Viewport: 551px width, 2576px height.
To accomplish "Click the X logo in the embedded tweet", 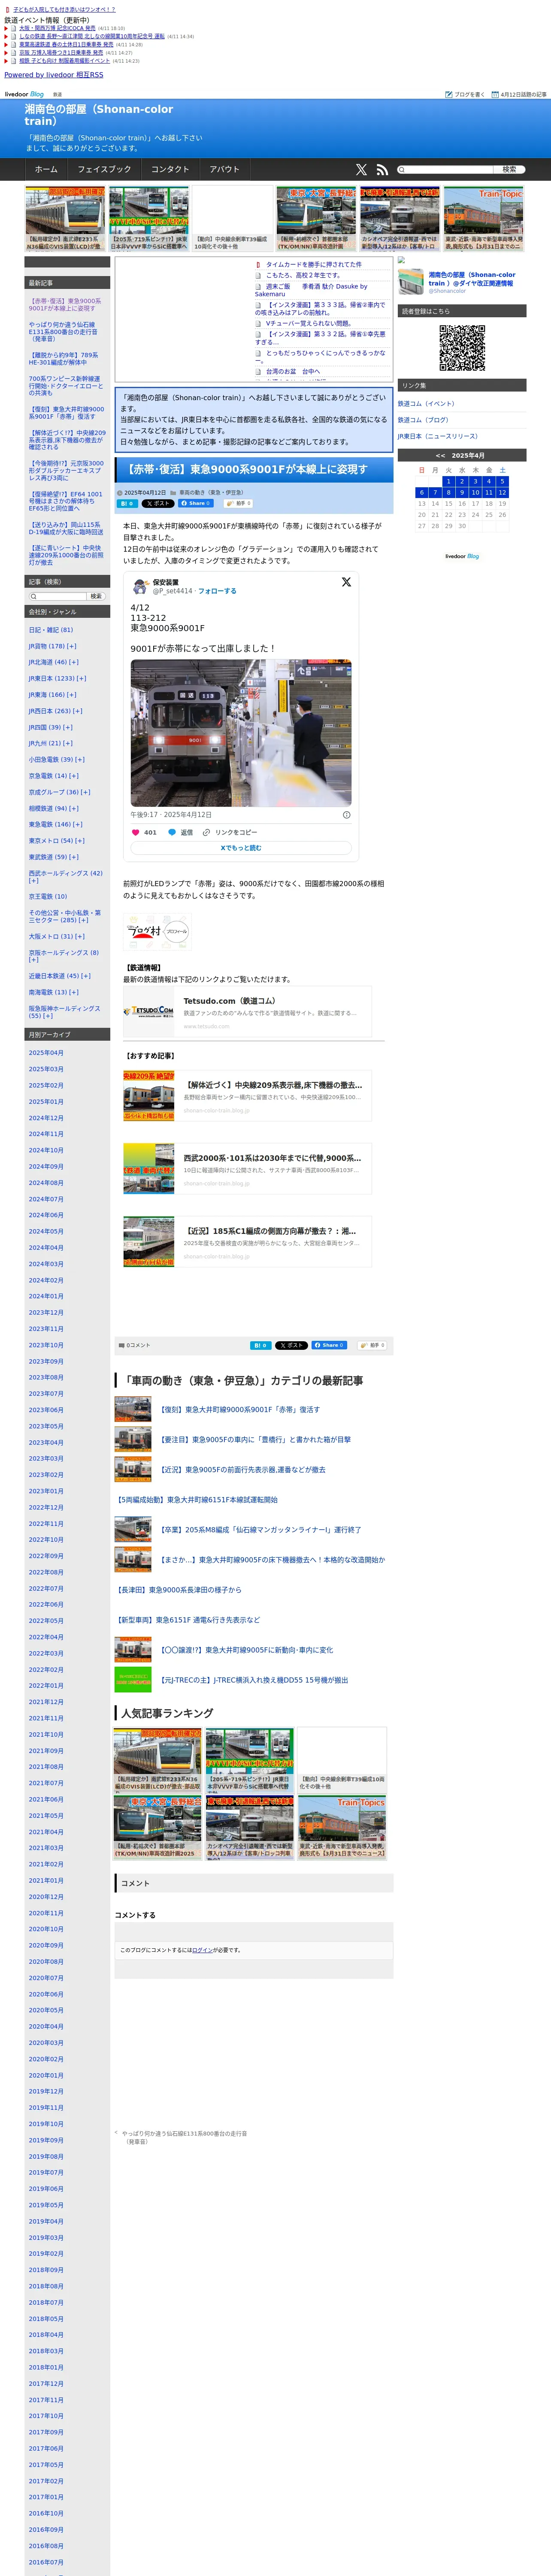I will coord(346,582).
